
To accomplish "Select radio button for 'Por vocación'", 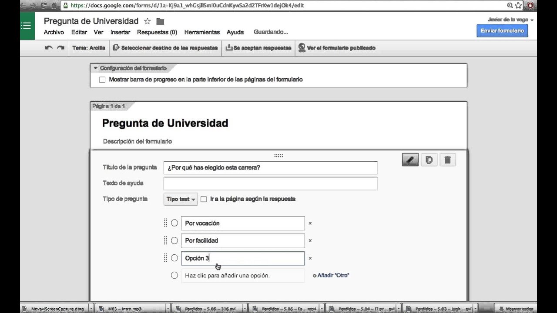I will [174, 223].
